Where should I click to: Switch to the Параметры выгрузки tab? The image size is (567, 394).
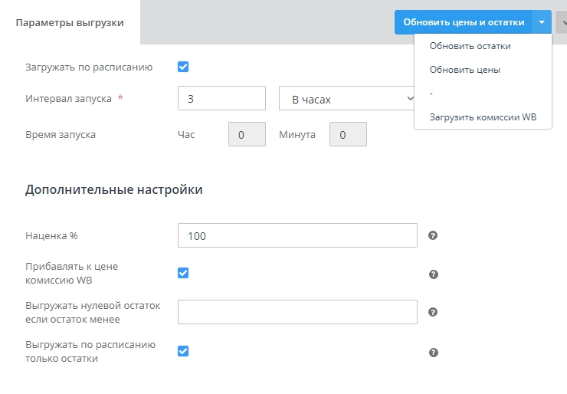69,22
